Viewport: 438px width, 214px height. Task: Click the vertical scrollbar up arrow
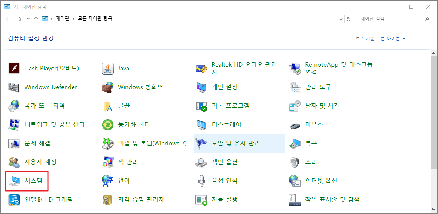434,53
